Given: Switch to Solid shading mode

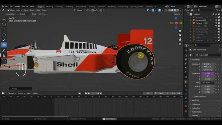Looking at the screenshot, I should (172, 10).
